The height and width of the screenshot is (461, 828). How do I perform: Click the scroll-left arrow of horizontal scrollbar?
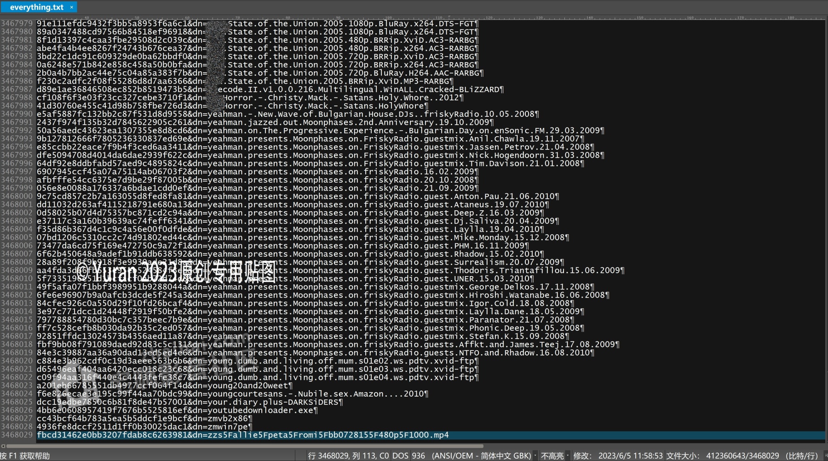(3, 446)
